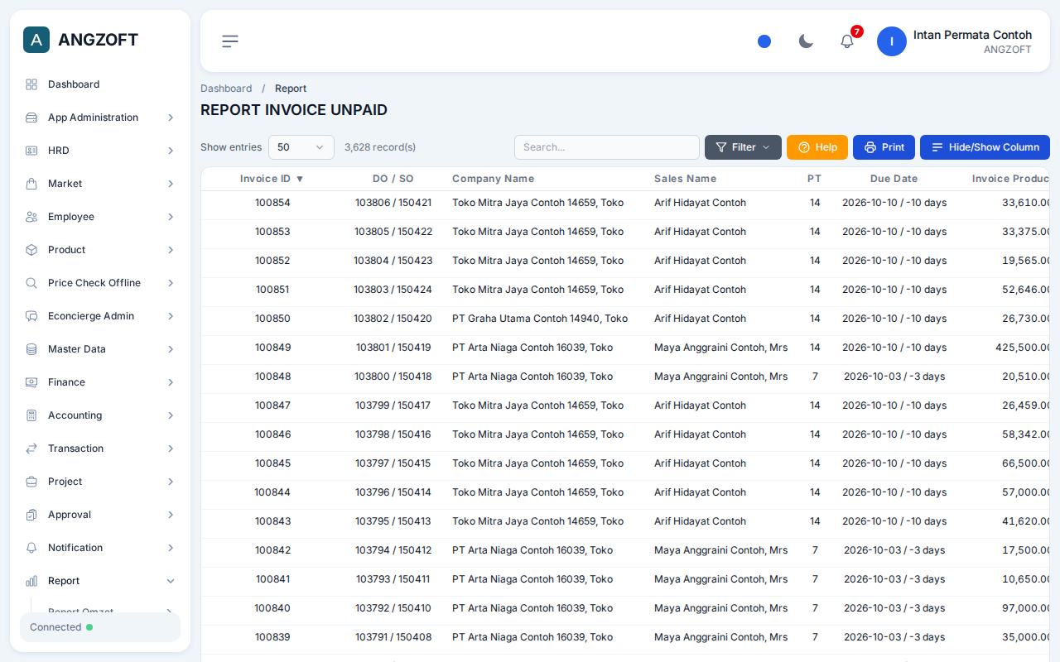The height and width of the screenshot is (662, 1060).
Task: Expand the Product submenu chevron
Action: click(171, 250)
